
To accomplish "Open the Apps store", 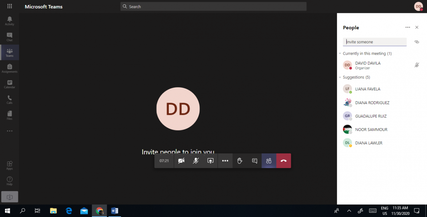I will click(9, 165).
